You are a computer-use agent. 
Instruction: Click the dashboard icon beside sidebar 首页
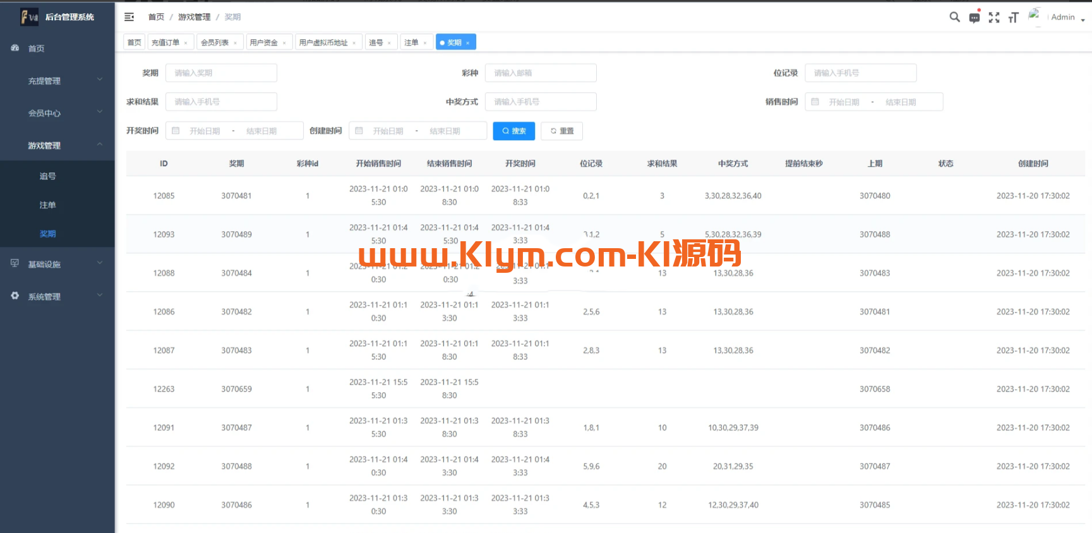tap(15, 48)
